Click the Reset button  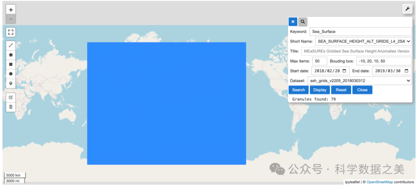coord(341,90)
